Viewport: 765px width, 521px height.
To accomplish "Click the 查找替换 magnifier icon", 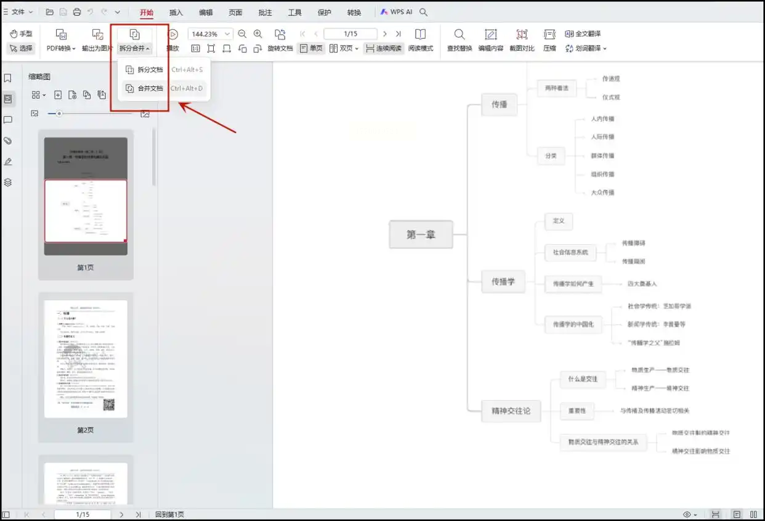I will (x=459, y=35).
